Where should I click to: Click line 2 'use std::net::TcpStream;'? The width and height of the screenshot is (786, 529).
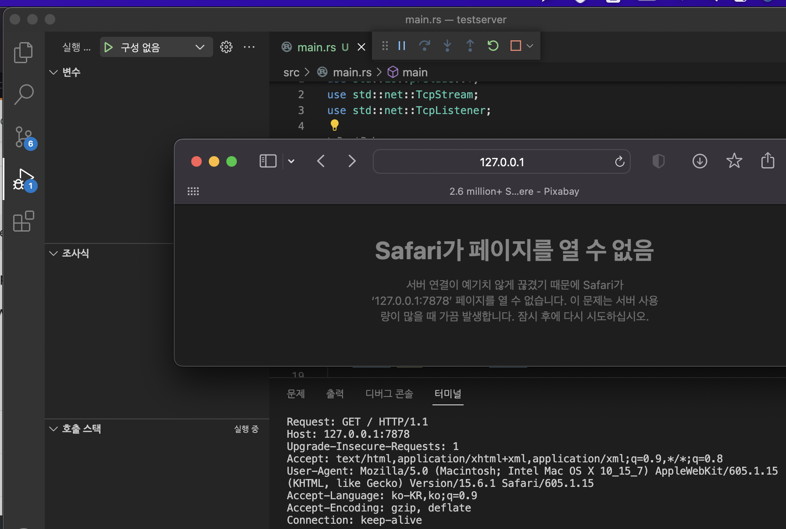[403, 94]
